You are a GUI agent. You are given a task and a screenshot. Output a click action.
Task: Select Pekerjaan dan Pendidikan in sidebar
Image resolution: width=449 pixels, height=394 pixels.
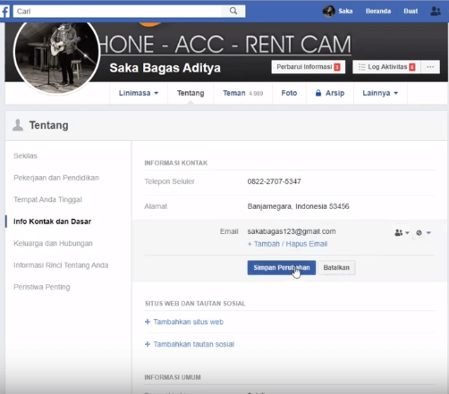pos(56,178)
